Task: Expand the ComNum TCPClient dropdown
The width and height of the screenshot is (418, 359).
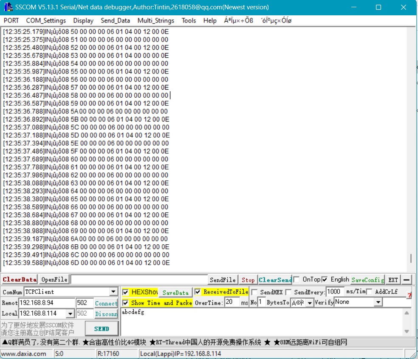Action: click(x=113, y=292)
